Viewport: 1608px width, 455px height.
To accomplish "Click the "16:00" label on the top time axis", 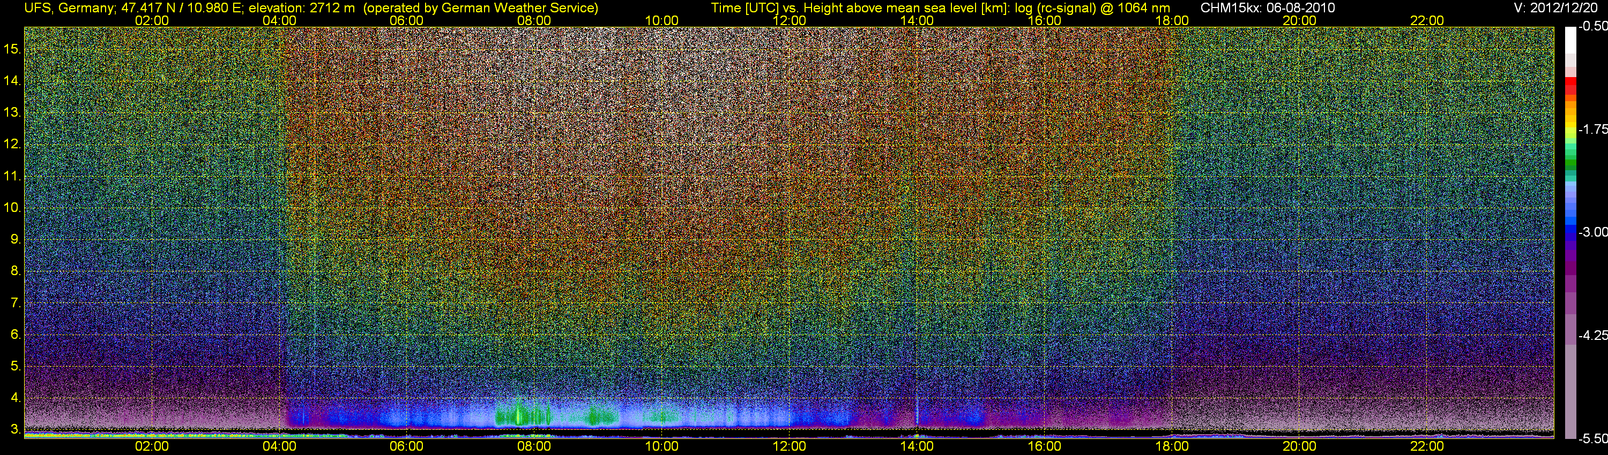I will (1044, 20).
